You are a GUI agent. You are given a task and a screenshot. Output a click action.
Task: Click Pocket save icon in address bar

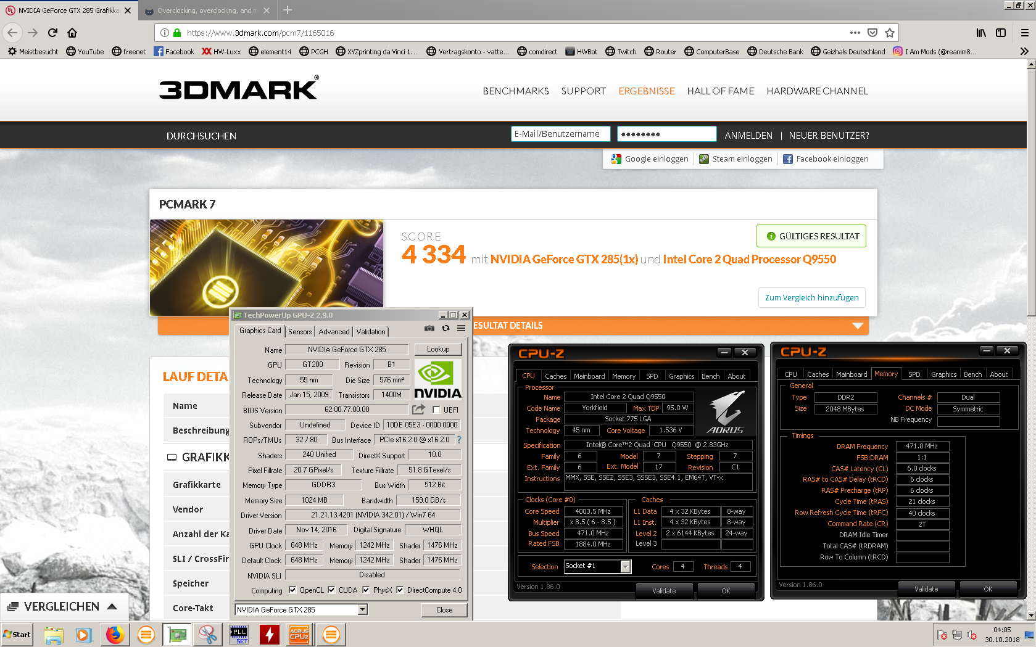[872, 33]
